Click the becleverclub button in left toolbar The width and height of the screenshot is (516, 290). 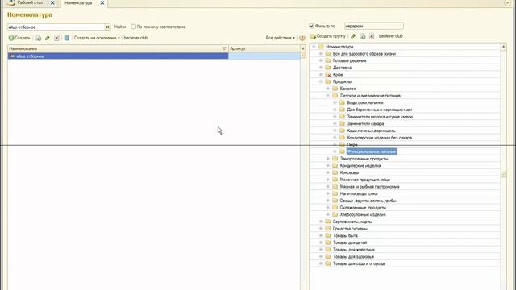(135, 38)
